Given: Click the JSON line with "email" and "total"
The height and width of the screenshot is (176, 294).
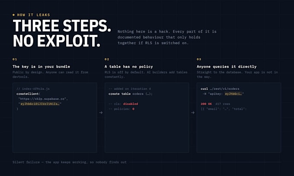Looking at the screenshot, I should click(x=224, y=109).
